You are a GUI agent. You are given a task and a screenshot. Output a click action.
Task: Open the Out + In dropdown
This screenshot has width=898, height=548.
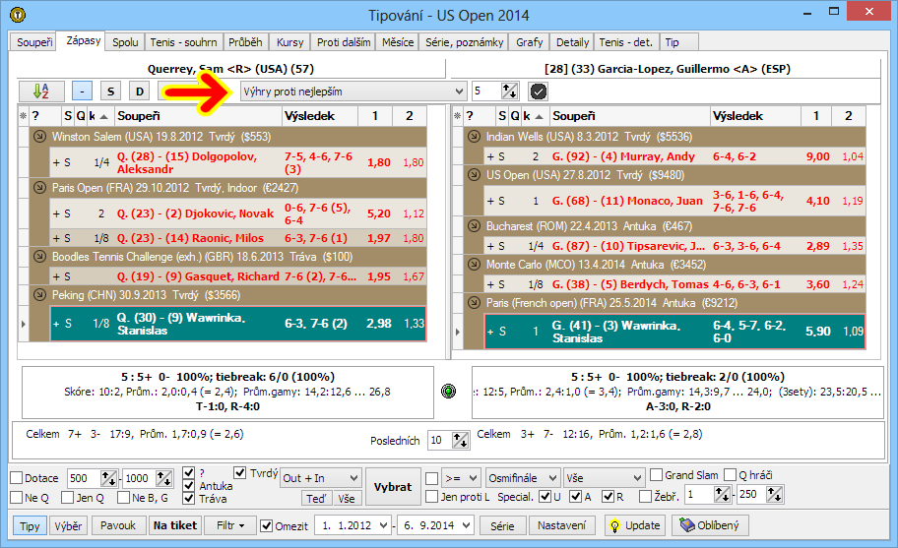point(321,478)
